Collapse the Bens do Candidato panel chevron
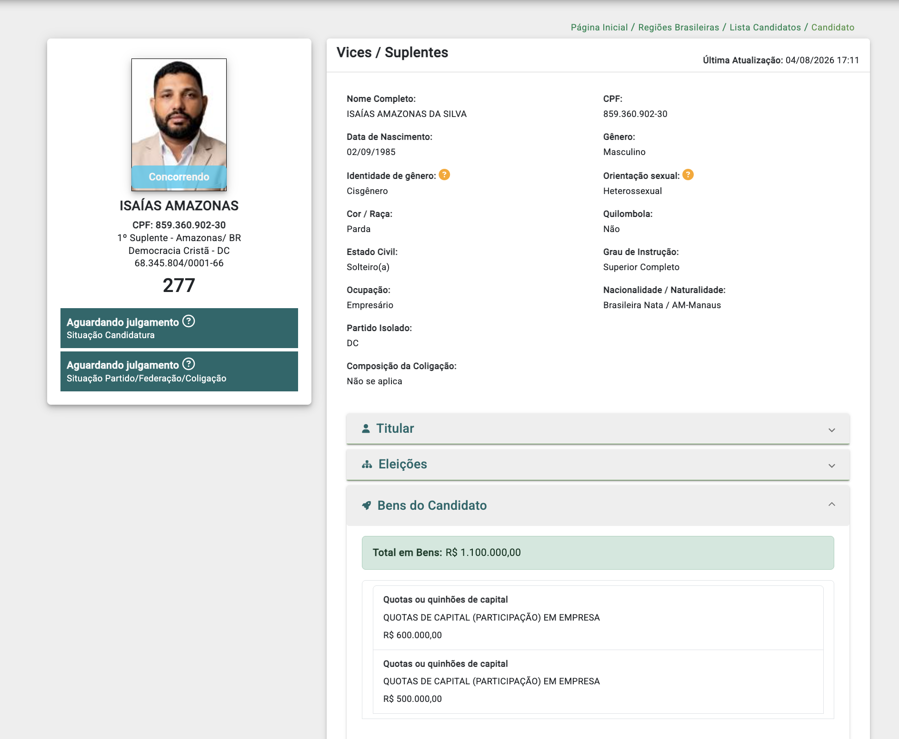This screenshot has height=739, width=899. (x=832, y=504)
